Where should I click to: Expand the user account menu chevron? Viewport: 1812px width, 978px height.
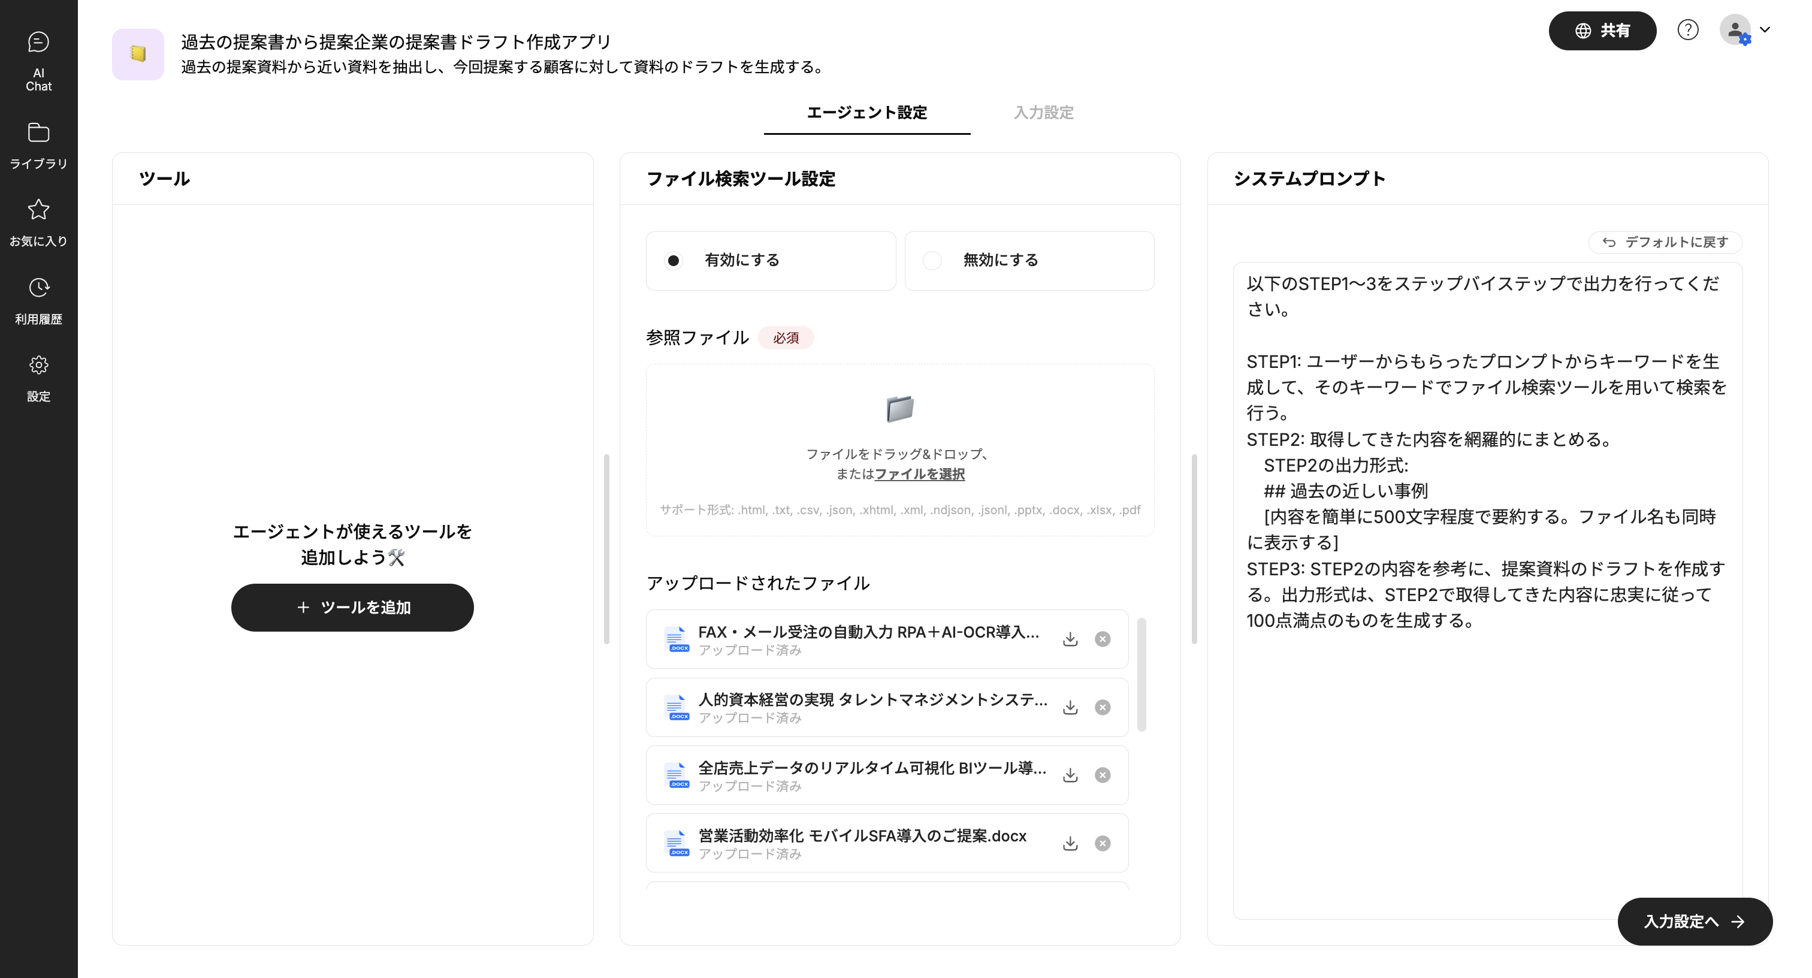(x=1765, y=29)
